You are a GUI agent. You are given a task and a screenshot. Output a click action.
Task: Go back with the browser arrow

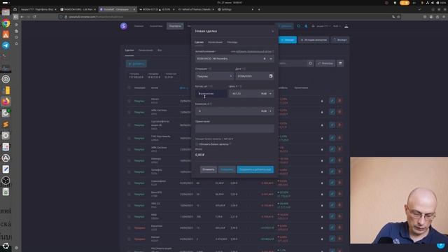point(22,17)
